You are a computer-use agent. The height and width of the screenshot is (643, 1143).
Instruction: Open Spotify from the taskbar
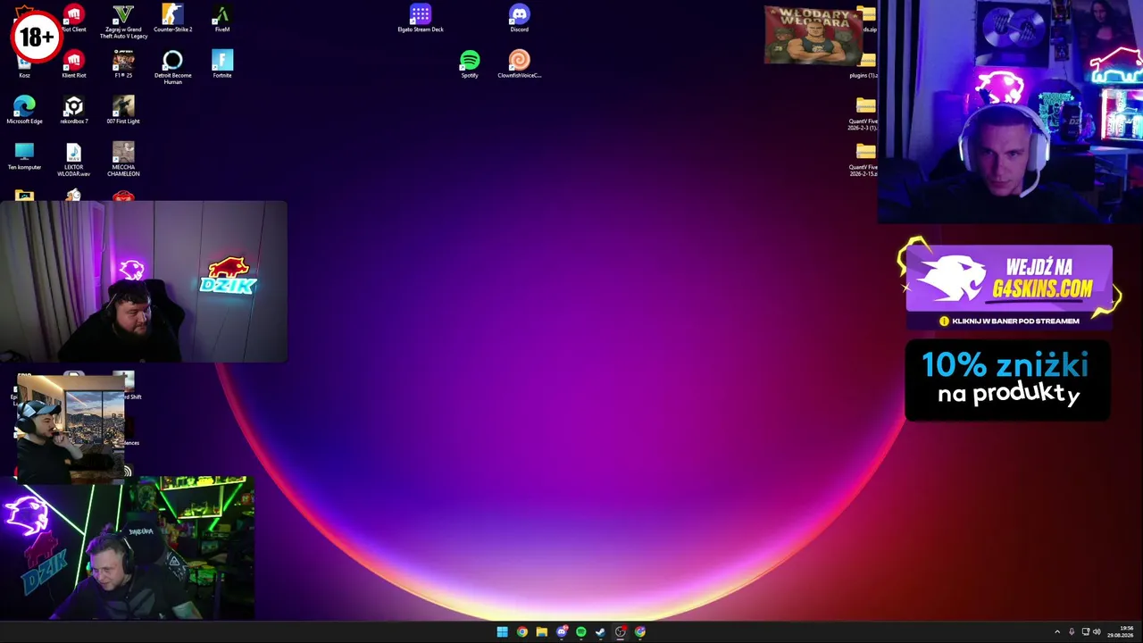tap(581, 632)
